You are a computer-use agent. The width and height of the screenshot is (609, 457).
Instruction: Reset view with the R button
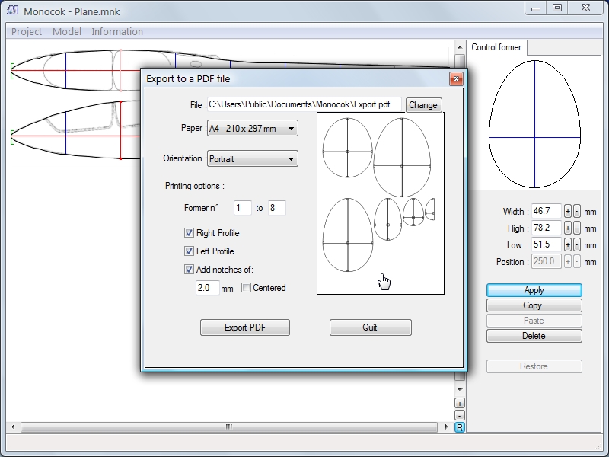click(x=460, y=427)
